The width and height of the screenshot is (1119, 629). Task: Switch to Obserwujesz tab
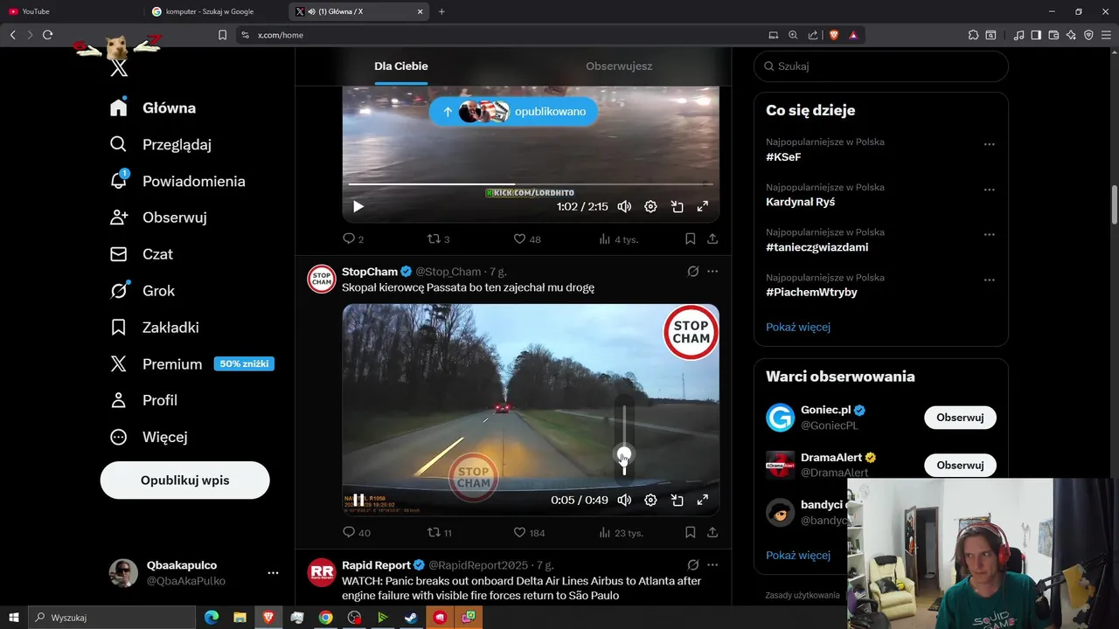click(x=619, y=66)
